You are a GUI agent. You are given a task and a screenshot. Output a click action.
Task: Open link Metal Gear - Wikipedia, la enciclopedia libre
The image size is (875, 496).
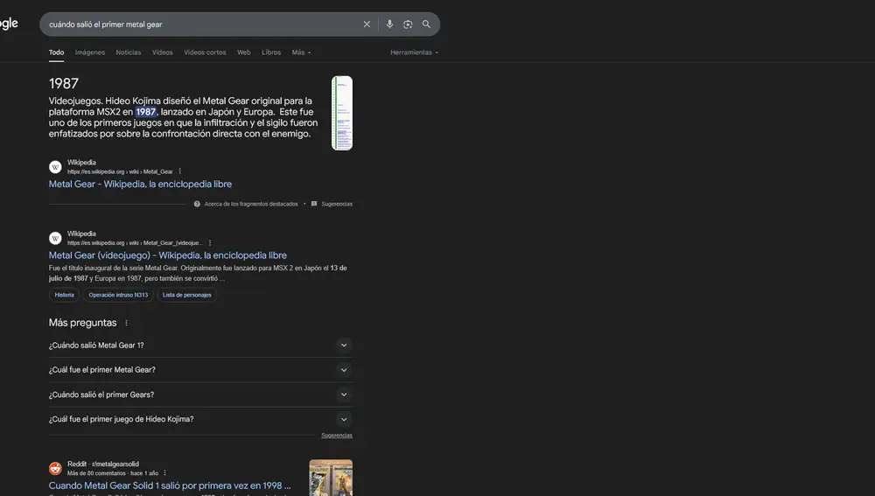[x=140, y=184]
